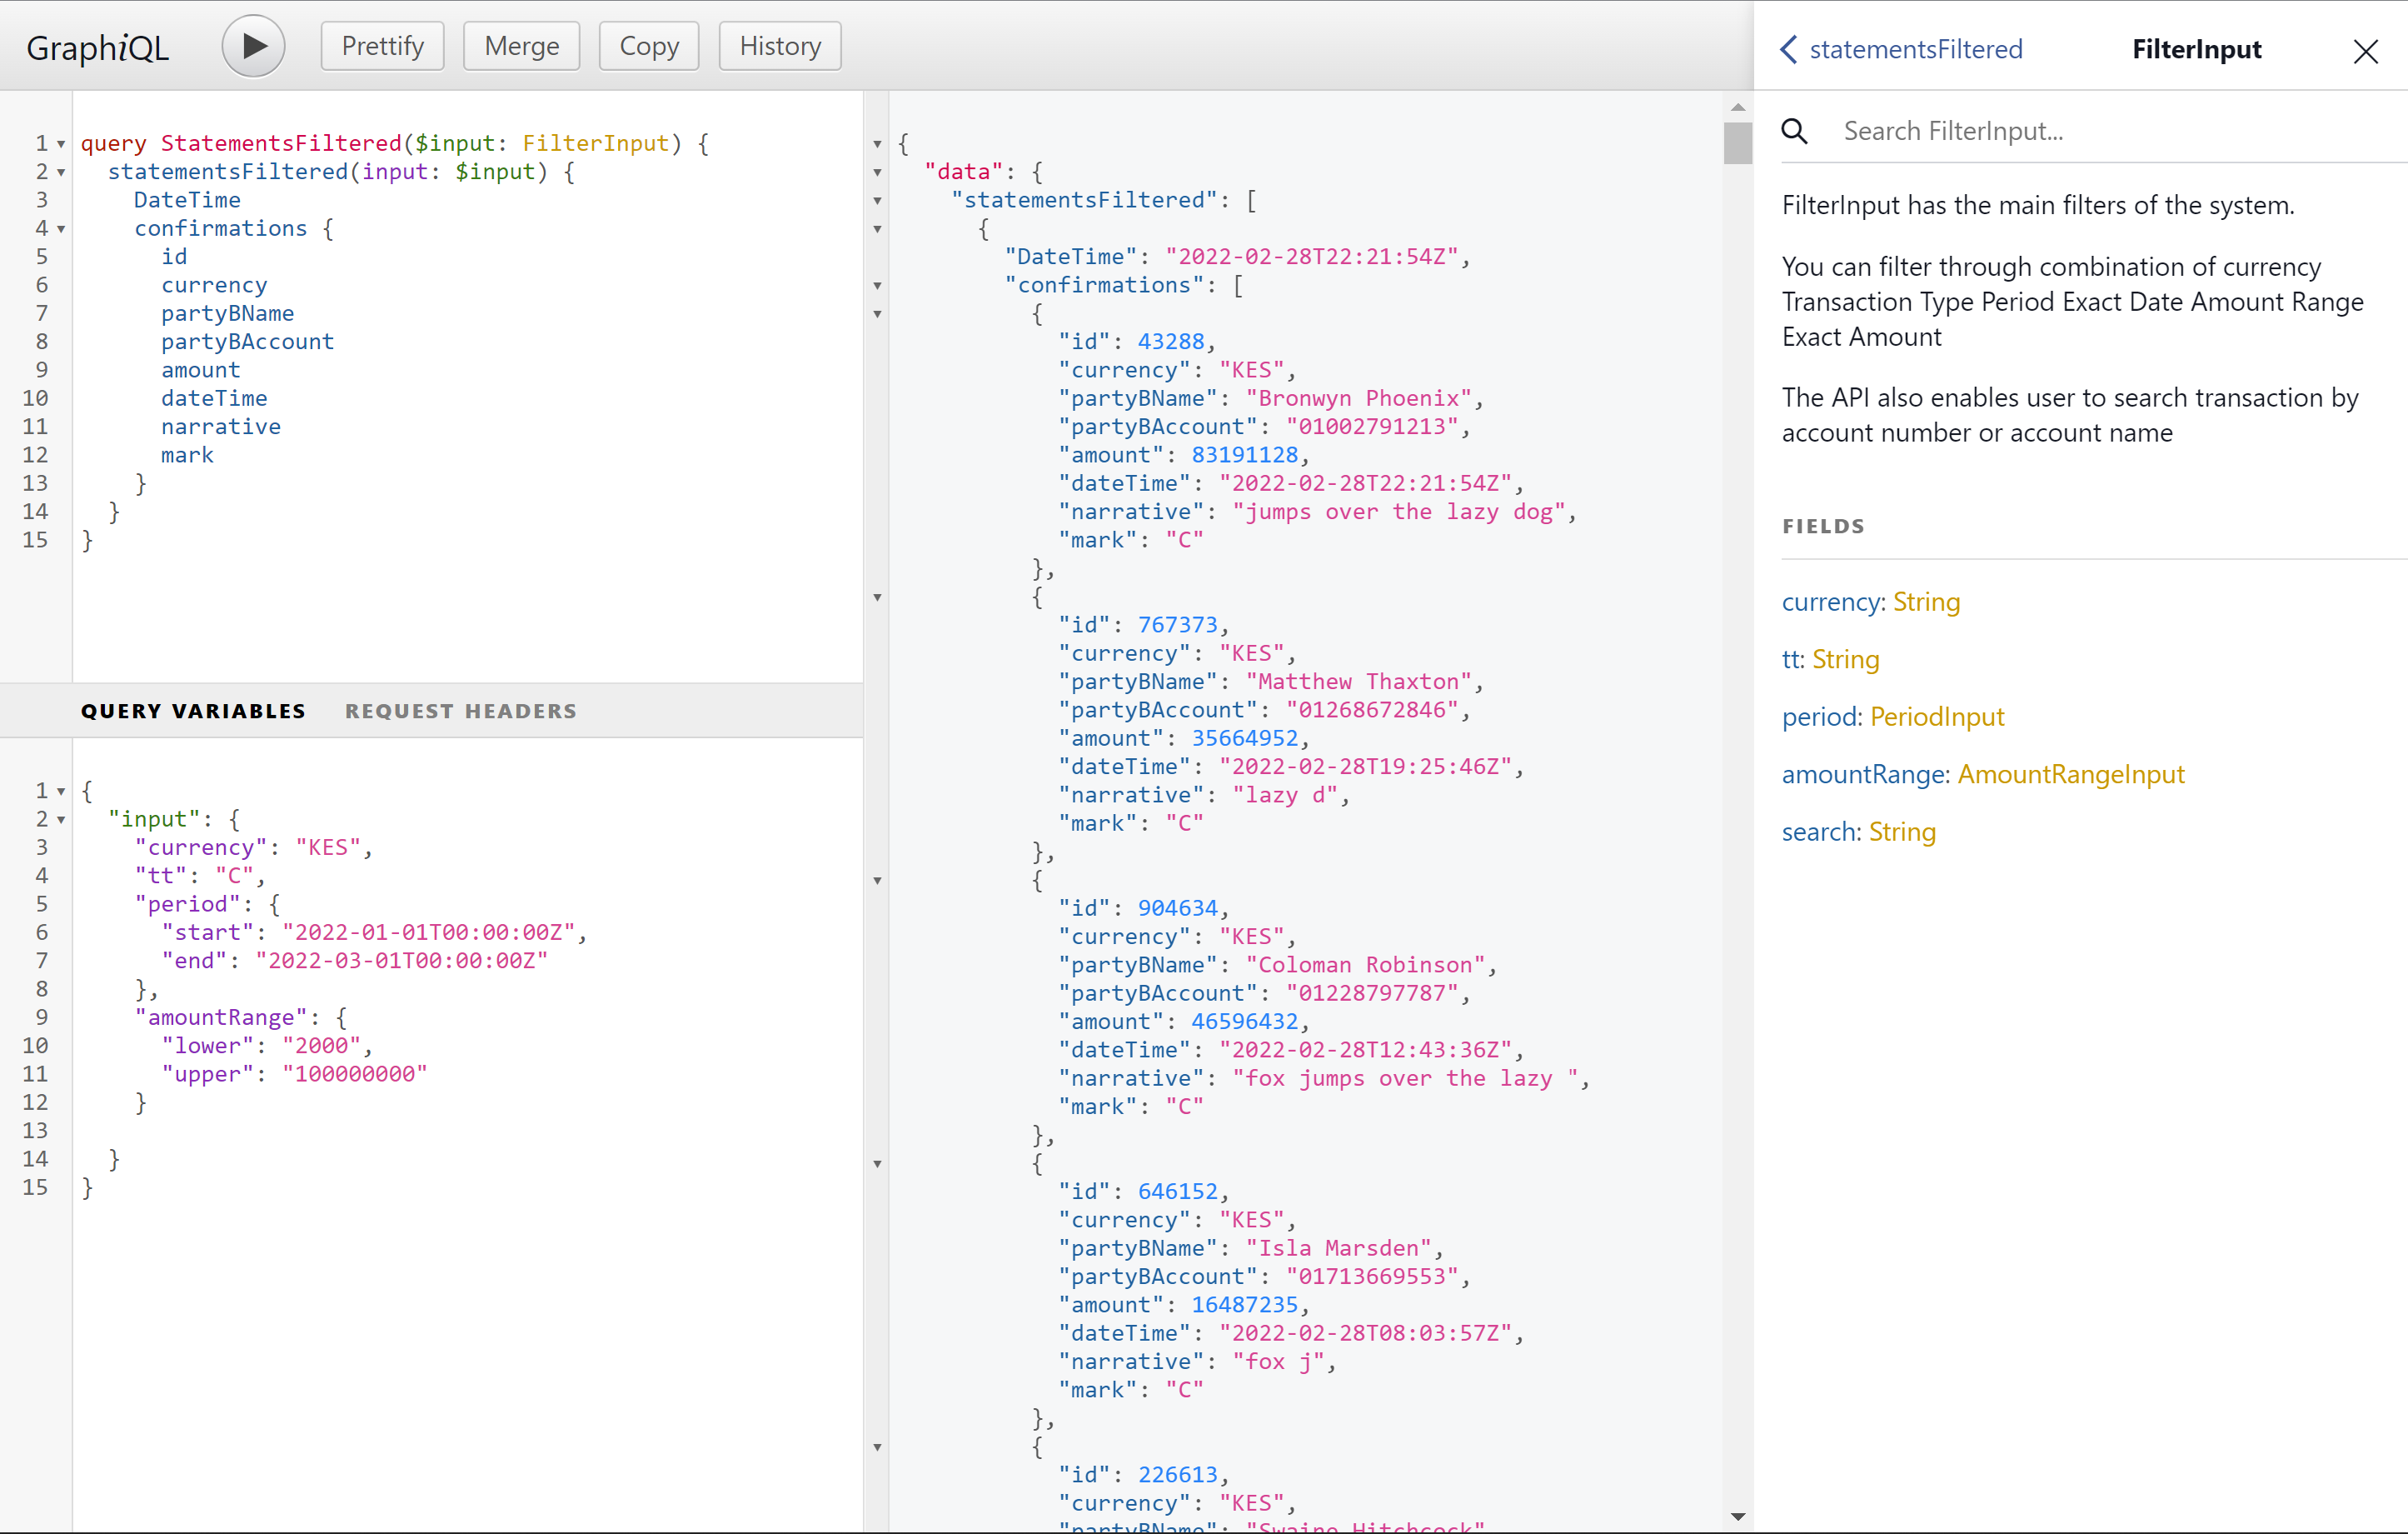The height and width of the screenshot is (1534, 2408).
Task: Collapse the result object with id 767373
Action: pyautogui.click(x=877, y=597)
